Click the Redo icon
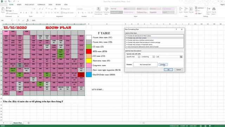The image size is (225, 127). 14,1
